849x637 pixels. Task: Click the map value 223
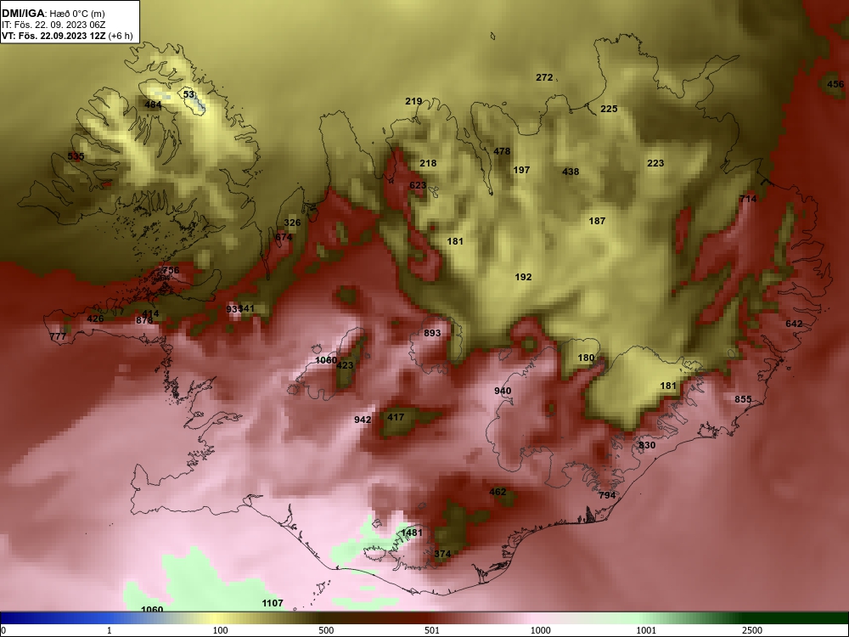[655, 163]
